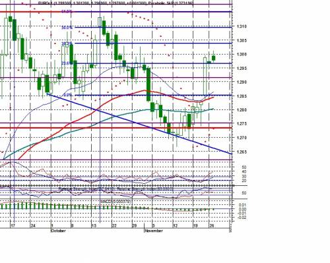Select the 1.270 price axis label
This screenshot has width=330, height=263.
242,138
